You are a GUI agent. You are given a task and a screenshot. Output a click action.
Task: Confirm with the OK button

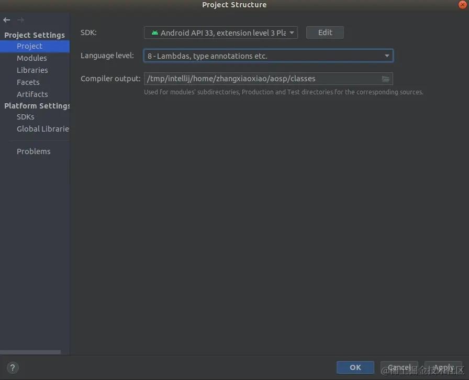click(x=355, y=367)
